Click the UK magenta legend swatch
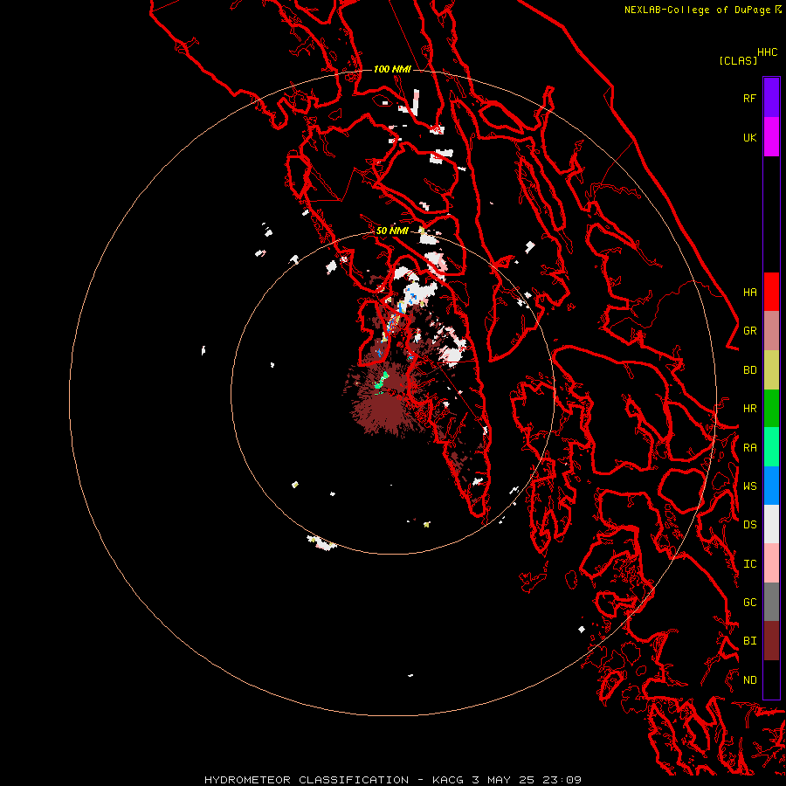786x786 pixels. tap(771, 137)
